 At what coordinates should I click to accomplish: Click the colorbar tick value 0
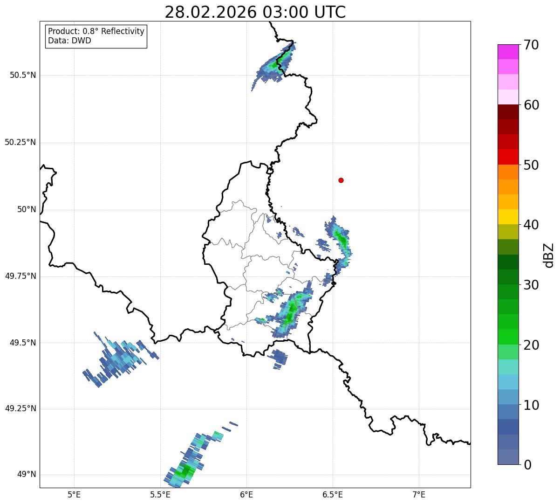coord(527,465)
